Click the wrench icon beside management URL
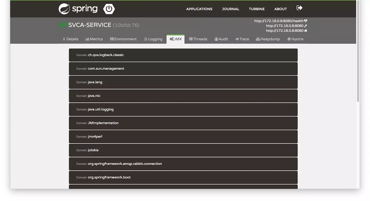Viewport: 370px width, 201px height. [306, 26]
